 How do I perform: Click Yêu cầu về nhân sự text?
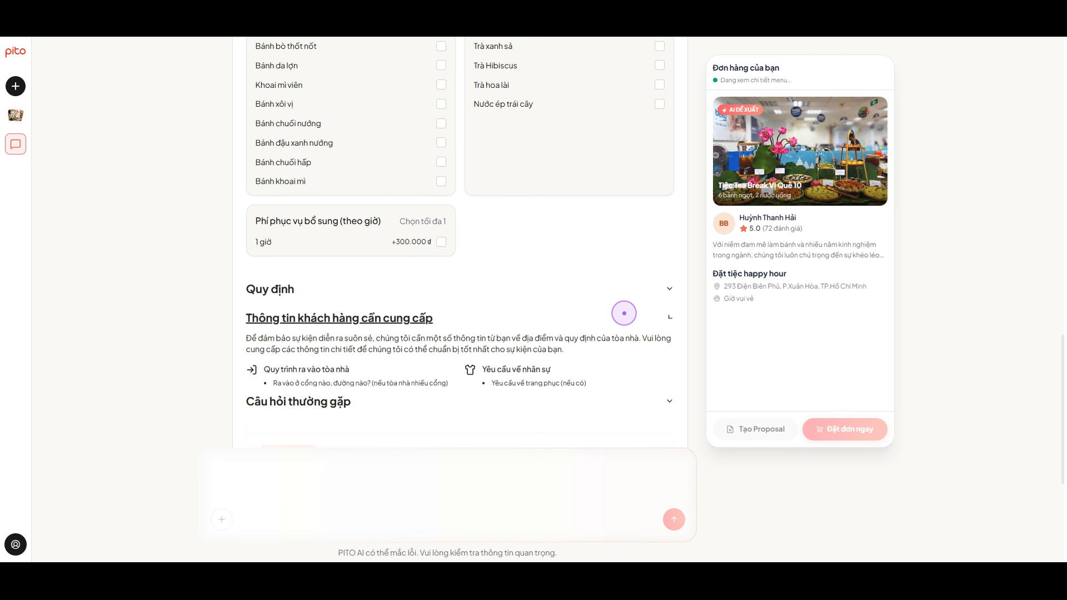(516, 369)
